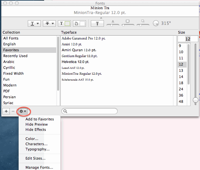Viewport: 200px width, 170px height.
Task: Click the shadow opacity slider
Action: coord(113,23)
